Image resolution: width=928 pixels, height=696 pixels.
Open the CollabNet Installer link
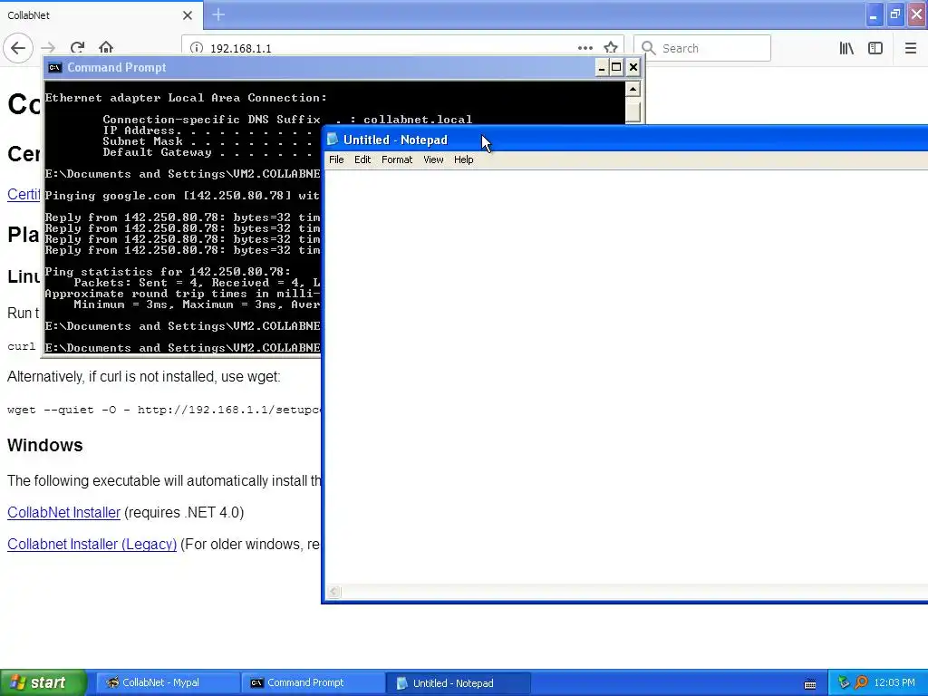pos(64,513)
